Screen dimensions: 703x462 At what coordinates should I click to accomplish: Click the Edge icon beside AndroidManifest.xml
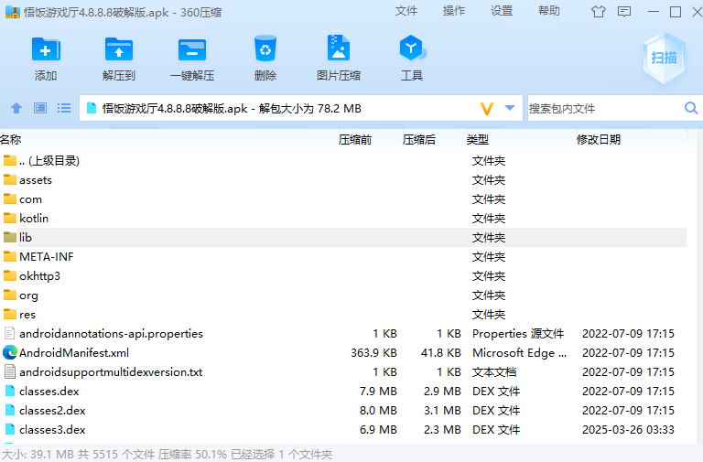pyautogui.click(x=10, y=352)
